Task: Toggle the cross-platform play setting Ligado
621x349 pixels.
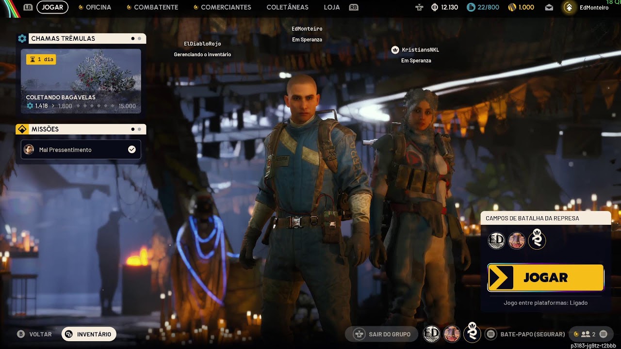Action: 545,303
